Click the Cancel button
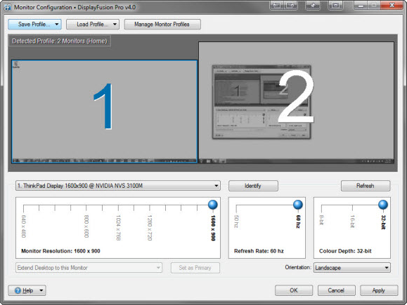 337,290
